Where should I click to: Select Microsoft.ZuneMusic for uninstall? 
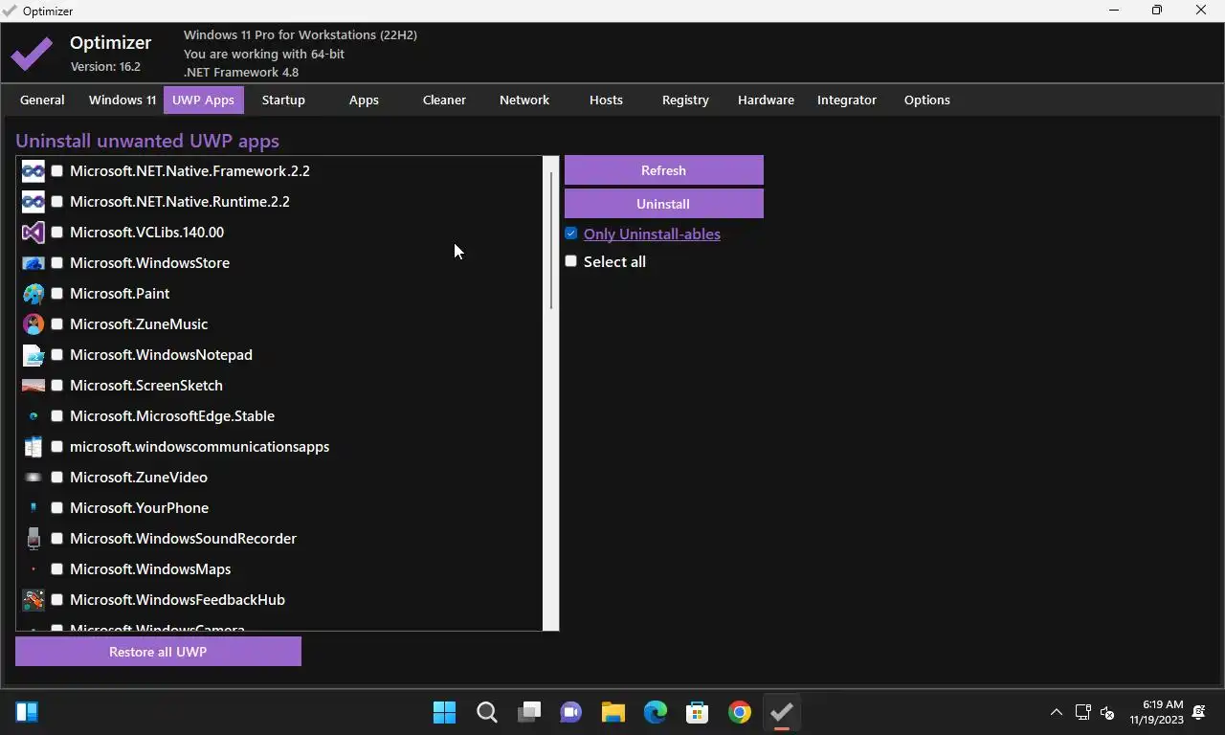point(57,324)
